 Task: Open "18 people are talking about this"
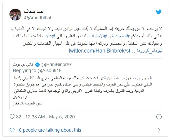[x=49, y=130]
